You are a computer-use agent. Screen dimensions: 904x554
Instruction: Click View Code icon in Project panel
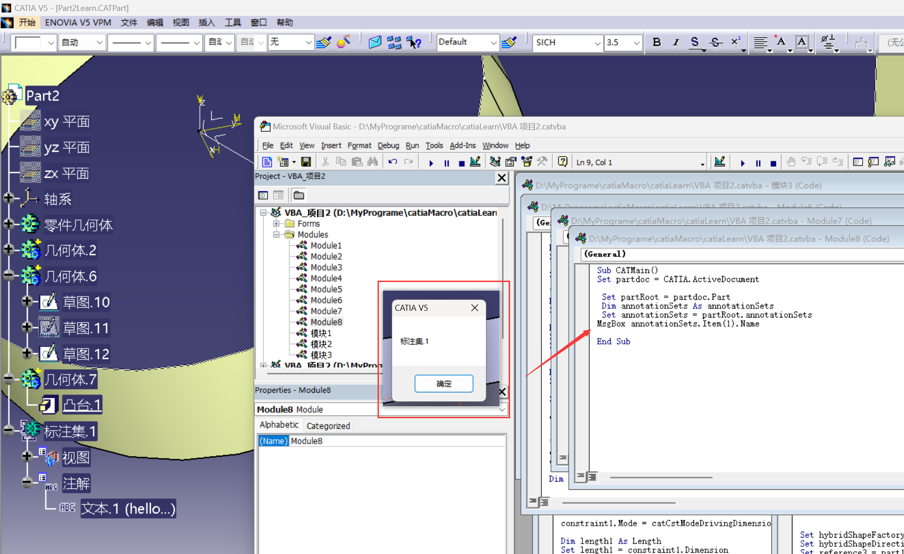[x=263, y=195]
